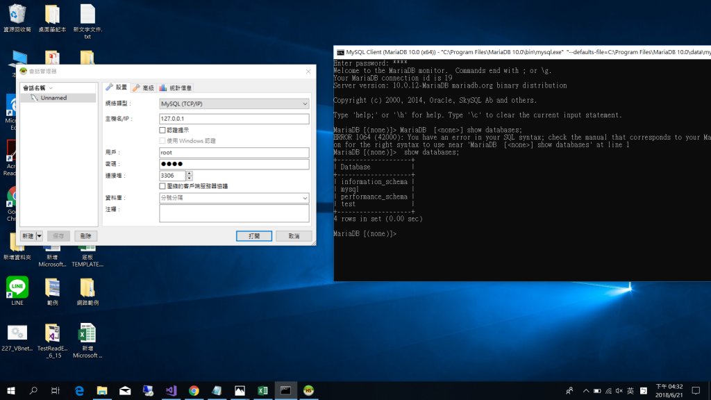The height and width of the screenshot is (400, 711).
Task: Click the 新建 new session button
Action: point(28,236)
